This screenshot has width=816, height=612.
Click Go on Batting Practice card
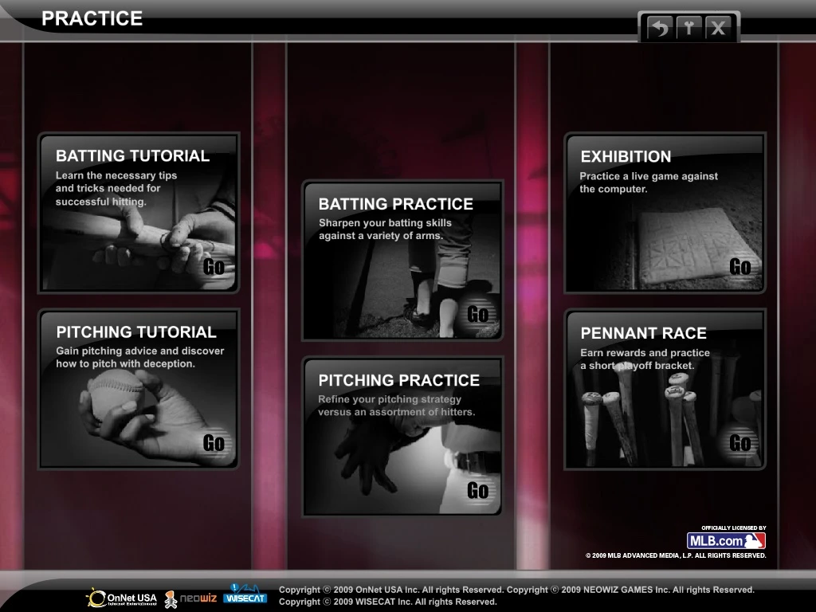tap(478, 314)
